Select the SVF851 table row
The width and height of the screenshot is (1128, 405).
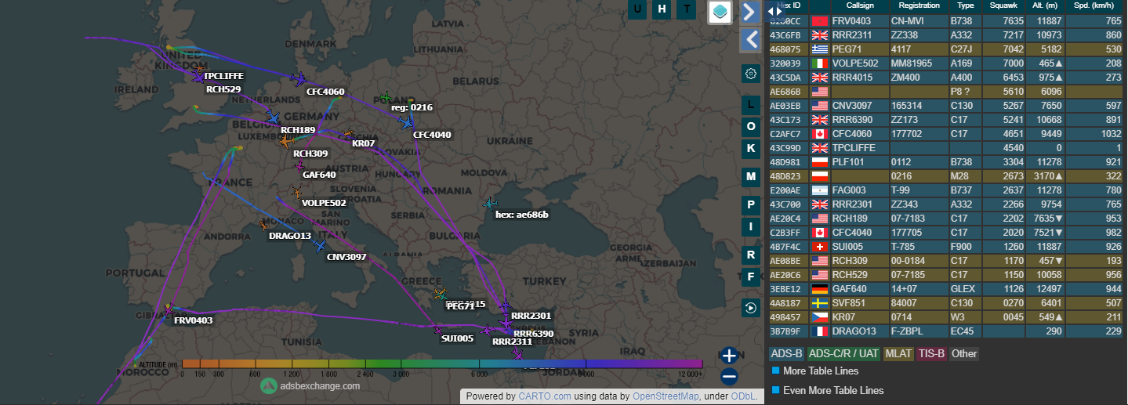point(946,303)
